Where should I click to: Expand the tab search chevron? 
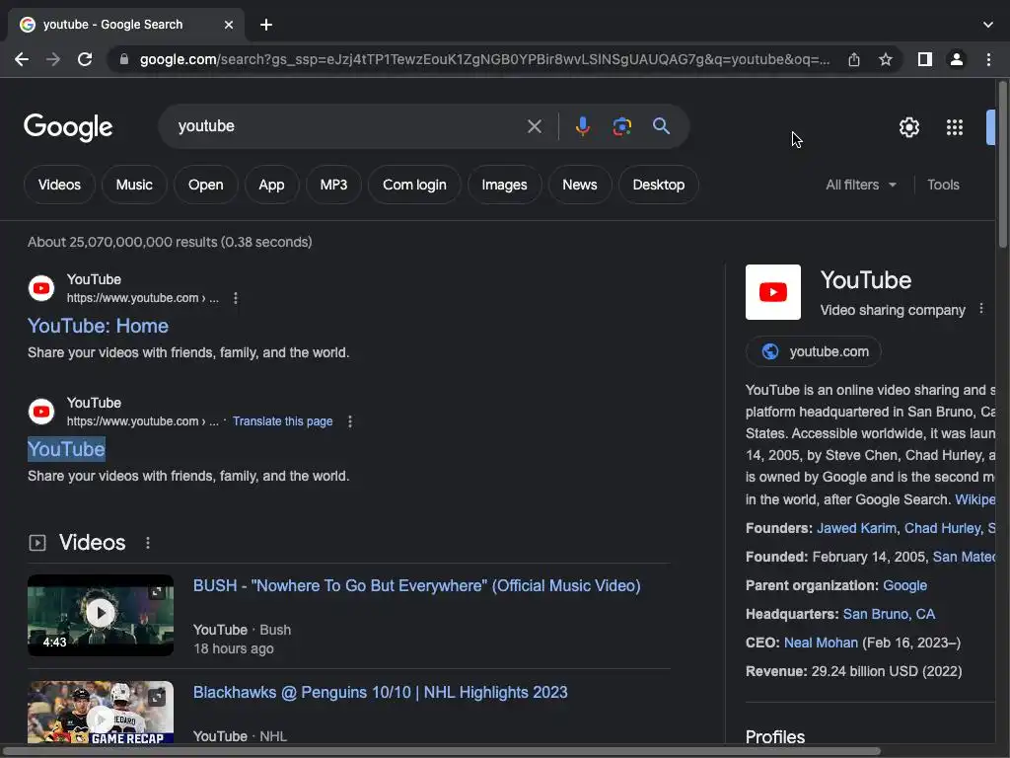(x=988, y=25)
